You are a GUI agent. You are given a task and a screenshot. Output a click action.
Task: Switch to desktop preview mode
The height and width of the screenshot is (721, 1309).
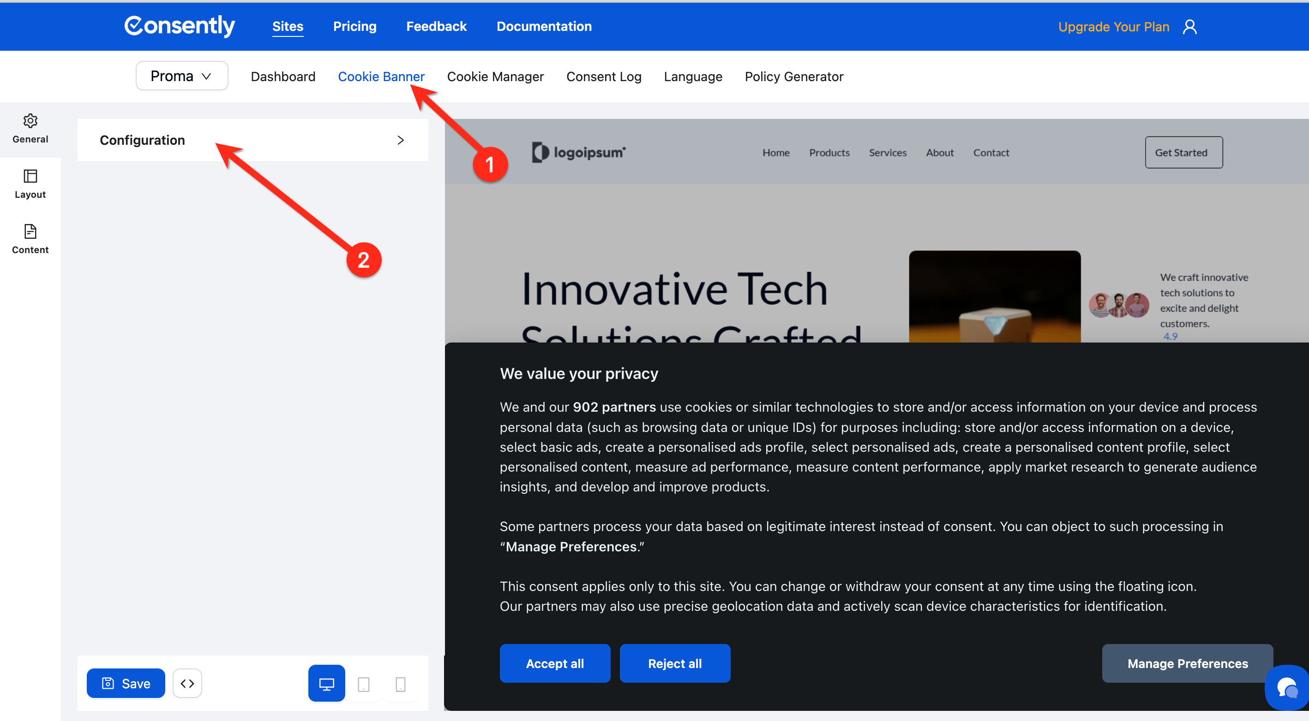[x=326, y=683]
